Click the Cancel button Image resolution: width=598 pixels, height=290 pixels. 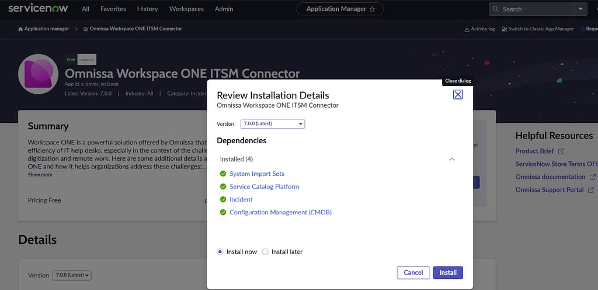click(413, 273)
